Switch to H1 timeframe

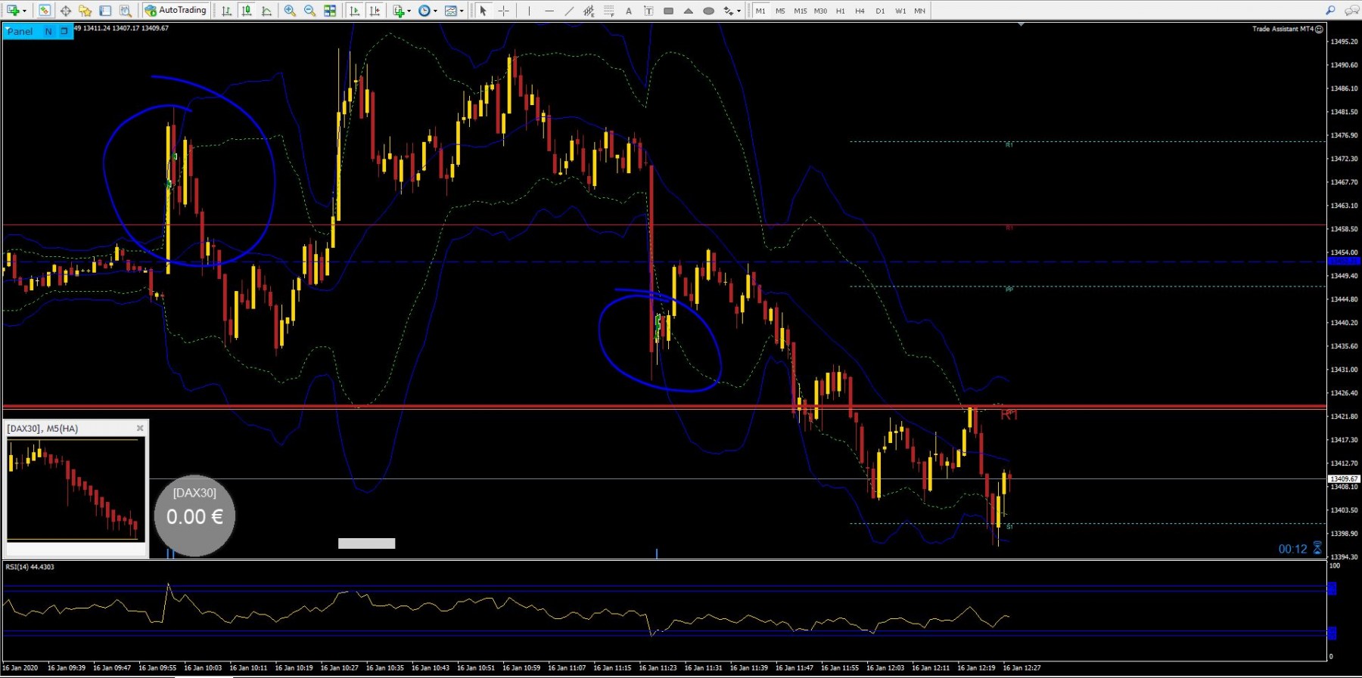coord(840,11)
